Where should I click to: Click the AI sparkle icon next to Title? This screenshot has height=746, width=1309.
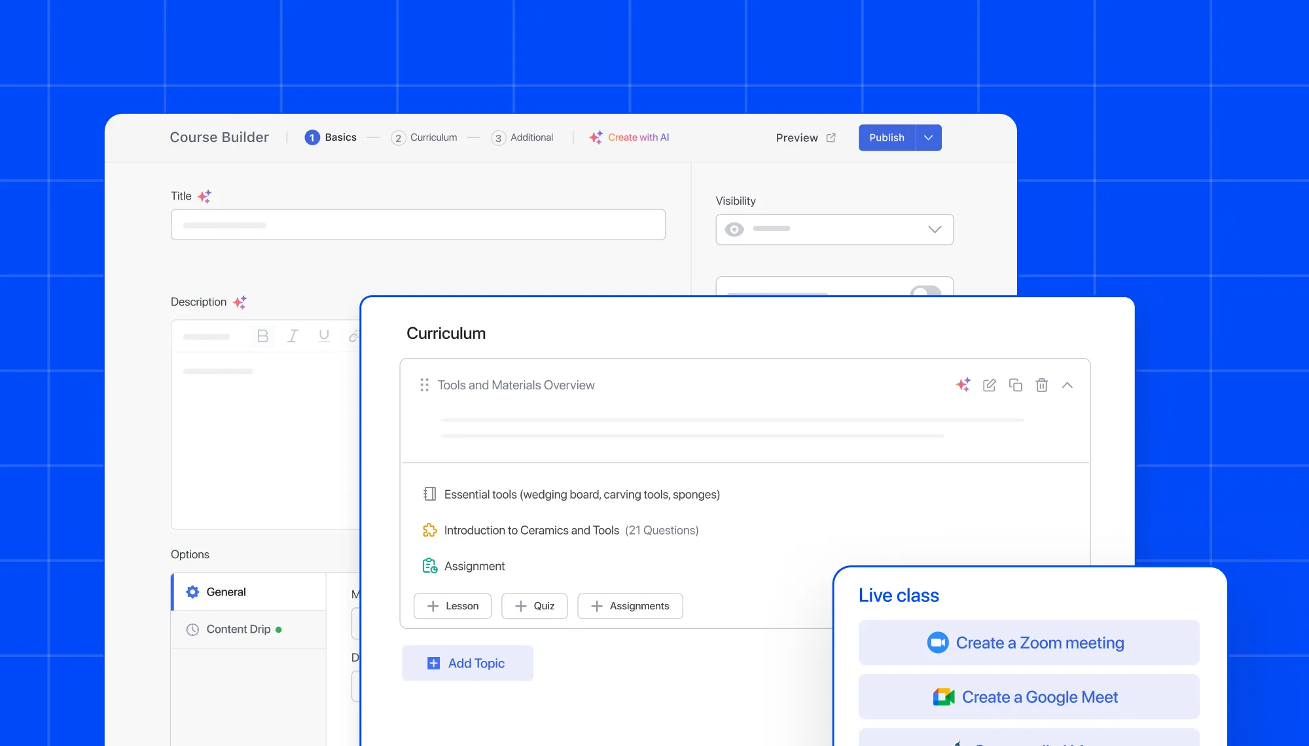pyautogui.click(x=204, y=194)
